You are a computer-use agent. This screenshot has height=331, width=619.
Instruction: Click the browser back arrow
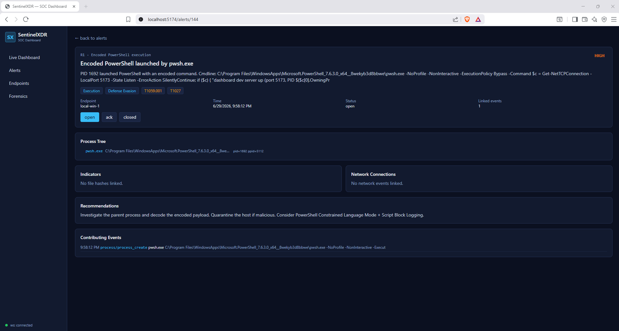point(6,19)
